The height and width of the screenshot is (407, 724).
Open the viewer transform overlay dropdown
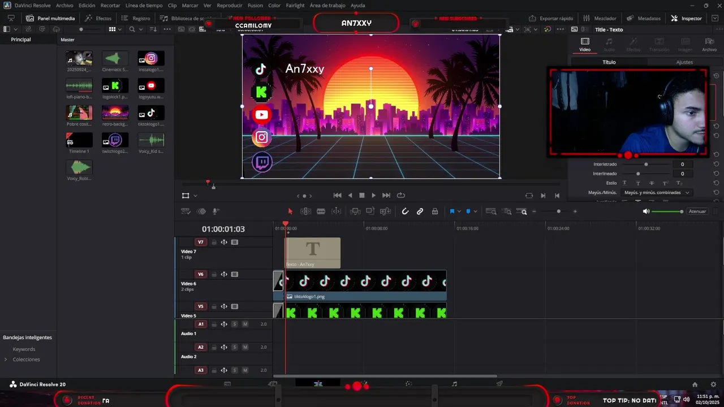[195, 196]
